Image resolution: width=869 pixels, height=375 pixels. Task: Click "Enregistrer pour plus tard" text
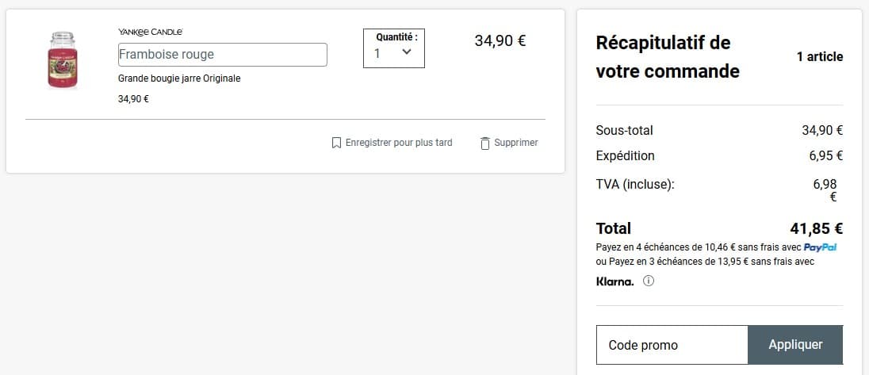click(x=399, y=143)
